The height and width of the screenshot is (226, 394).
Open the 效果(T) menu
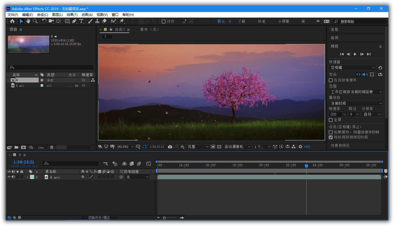(72, 15)
